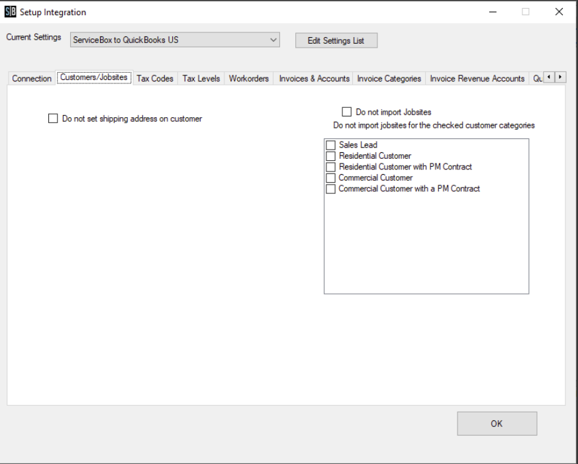Tick the Residential Customer checkbox

click(x=330, y=156)
